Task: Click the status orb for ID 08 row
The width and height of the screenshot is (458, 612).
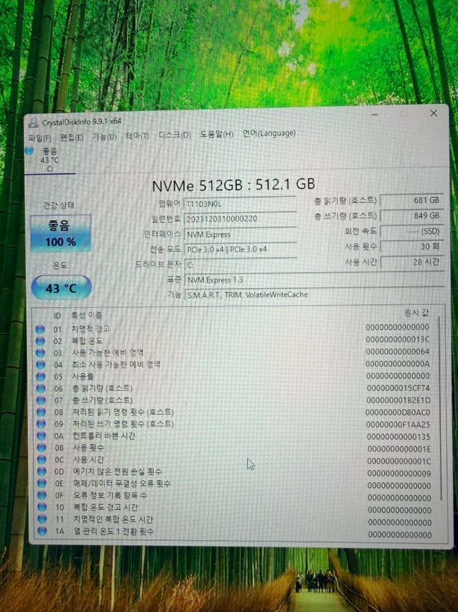Action: pos(41,412)
